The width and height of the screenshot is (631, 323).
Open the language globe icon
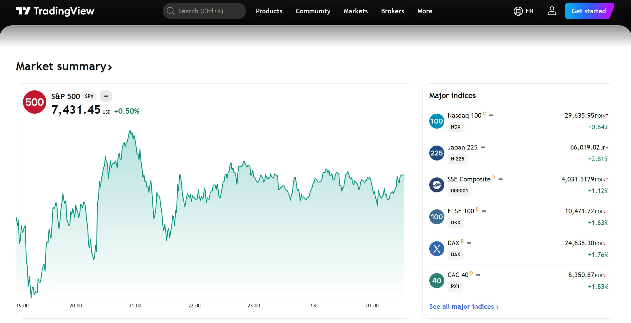coord(518,11)
